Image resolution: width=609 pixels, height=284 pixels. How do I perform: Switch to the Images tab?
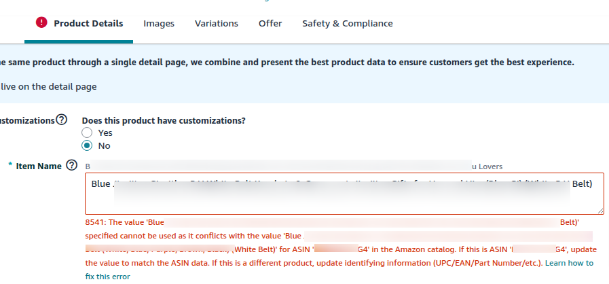click(159, 23)
